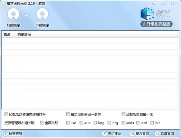This screenshot has width=181, height=138.
Task: Click the 加载镜像 load image disc icon
Action: (x=13, y=14)
